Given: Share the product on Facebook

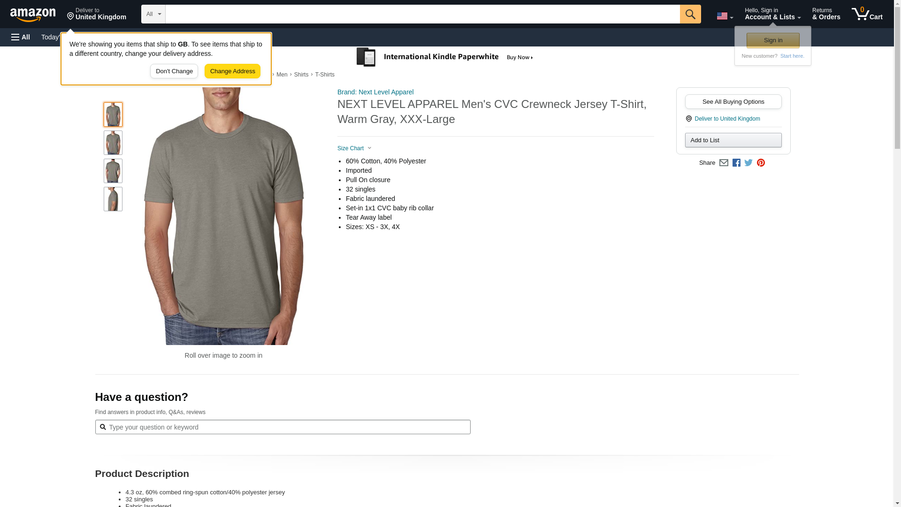Looking at the screenshot, I should (736, 163).
